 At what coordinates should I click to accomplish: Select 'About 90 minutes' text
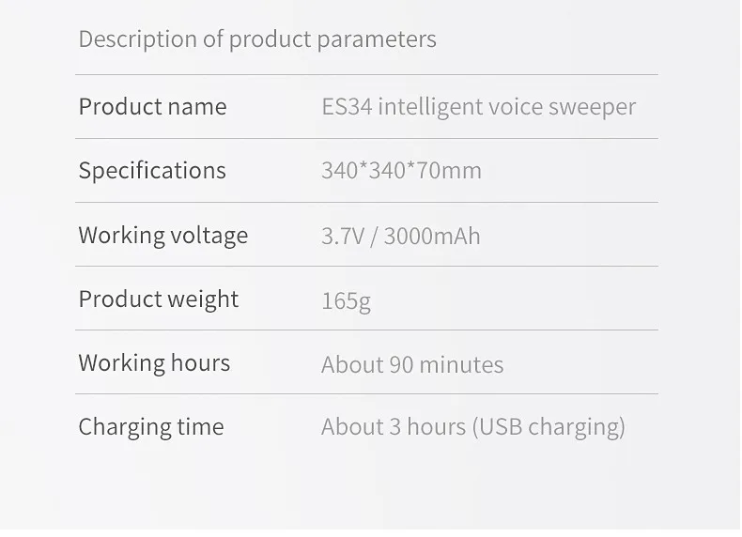(x=411, y=364)
